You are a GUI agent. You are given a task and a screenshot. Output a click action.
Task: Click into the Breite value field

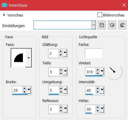pos(17,90)
